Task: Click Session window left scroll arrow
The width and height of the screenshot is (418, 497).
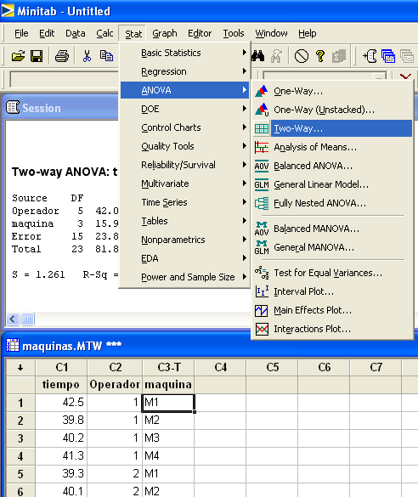Action: pyautogui.click(x=13, y=319)
